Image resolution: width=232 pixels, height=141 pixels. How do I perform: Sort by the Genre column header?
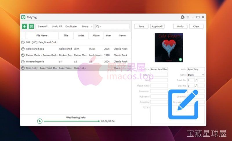[x=122, y=35]
